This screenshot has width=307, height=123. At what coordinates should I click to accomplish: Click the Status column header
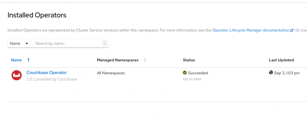tap(189, 60)
